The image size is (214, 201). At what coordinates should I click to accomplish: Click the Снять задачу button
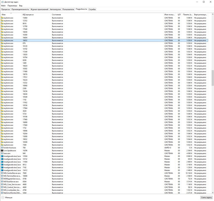coord(206,198)
